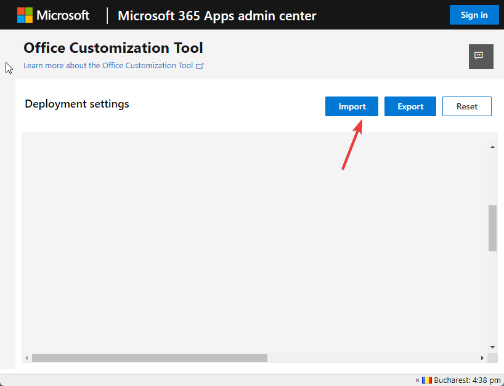Image resolution: width=504 pixels, height=386 pixels.
Task: Click the horizontal scrollbar right arrow
Action: (482, 358)
